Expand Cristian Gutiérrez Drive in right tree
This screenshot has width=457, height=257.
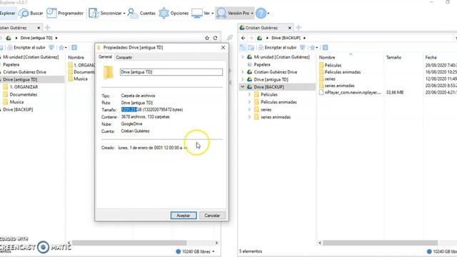243,72
